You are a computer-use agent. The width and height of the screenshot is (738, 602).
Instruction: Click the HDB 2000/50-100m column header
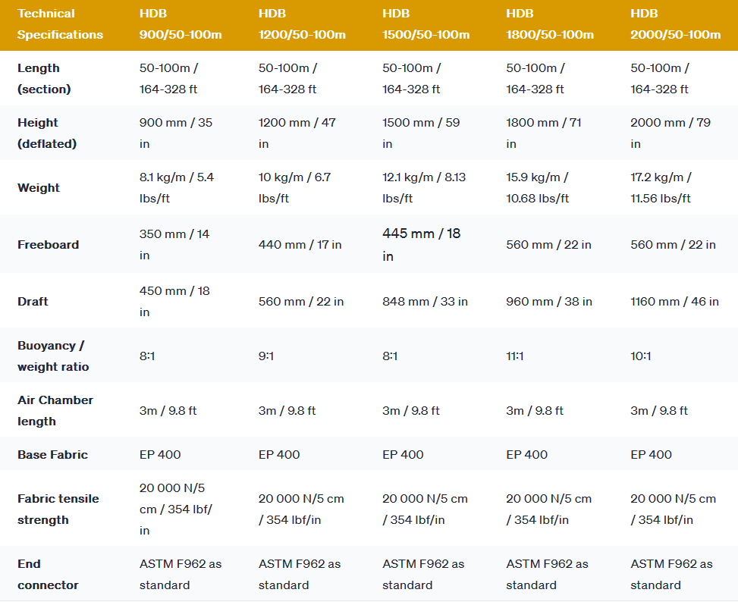(675, 24)
